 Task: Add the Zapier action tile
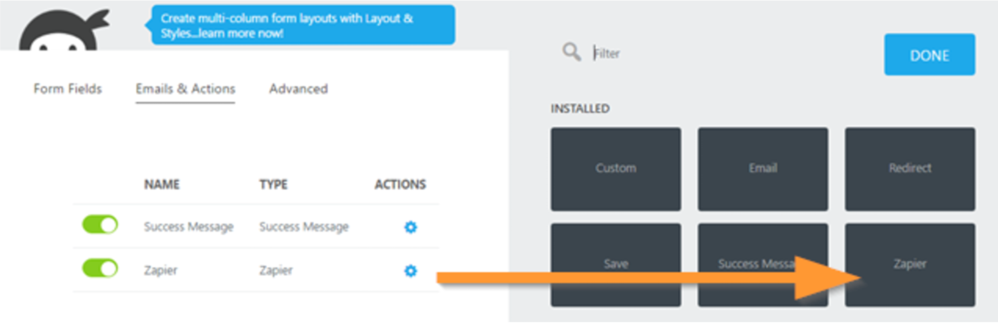pyautogui.click(x=910, y=265)
